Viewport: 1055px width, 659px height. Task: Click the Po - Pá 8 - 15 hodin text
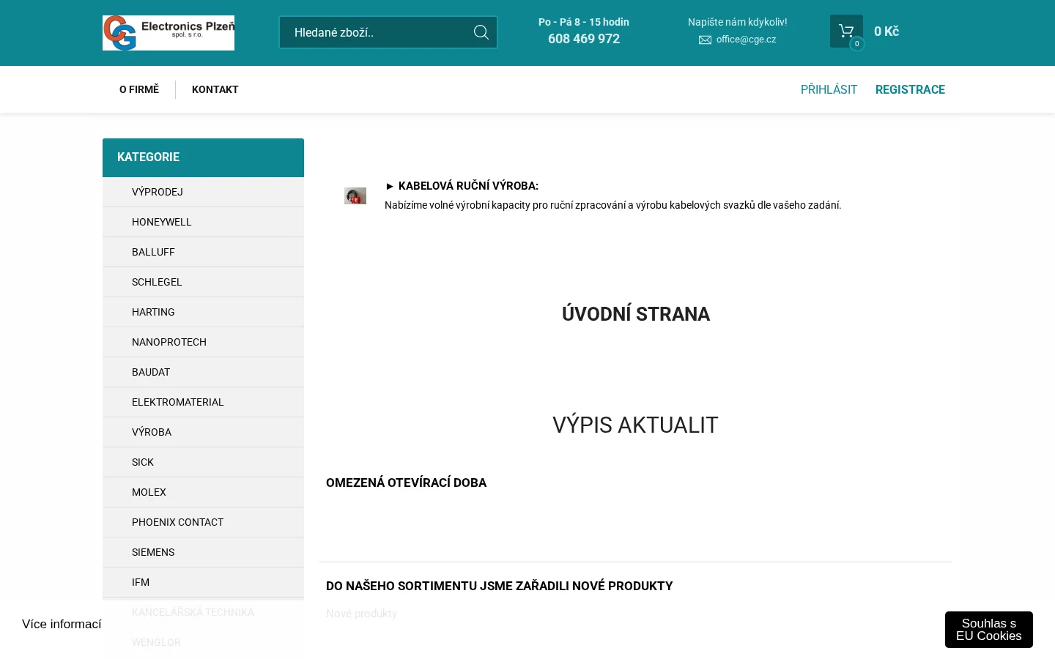(584, 22)
